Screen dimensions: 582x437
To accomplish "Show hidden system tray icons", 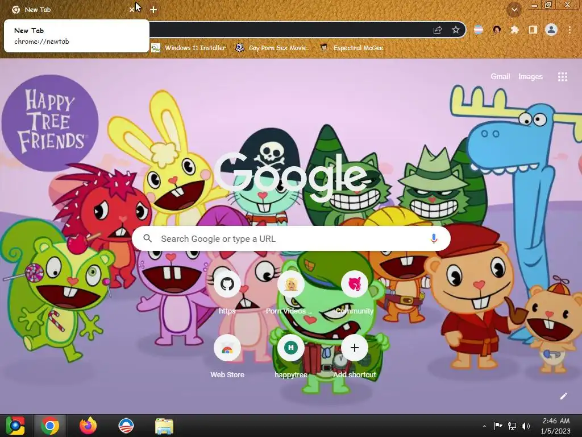I will coord(484,426).
